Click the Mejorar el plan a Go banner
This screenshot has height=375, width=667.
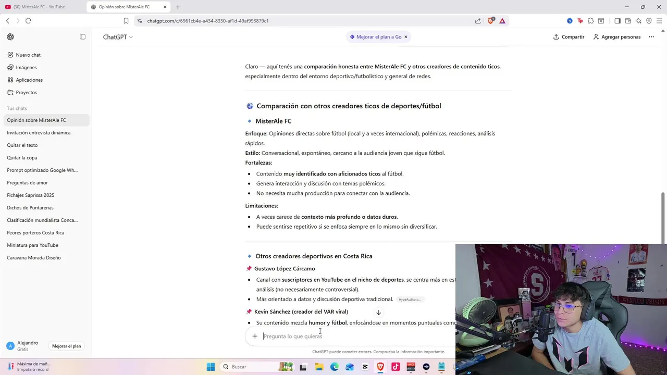pos(376,37)
